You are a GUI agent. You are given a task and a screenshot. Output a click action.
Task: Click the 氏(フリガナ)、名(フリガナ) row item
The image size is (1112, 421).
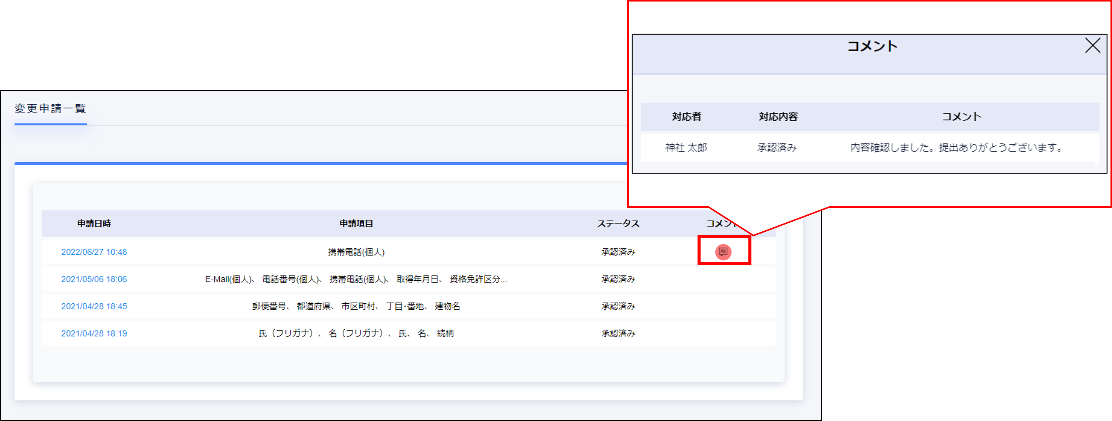[356, 333]
